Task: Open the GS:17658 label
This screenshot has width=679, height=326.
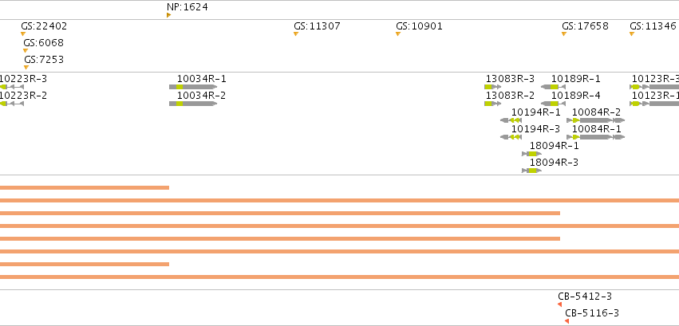Action: click(x=585, y=26)
